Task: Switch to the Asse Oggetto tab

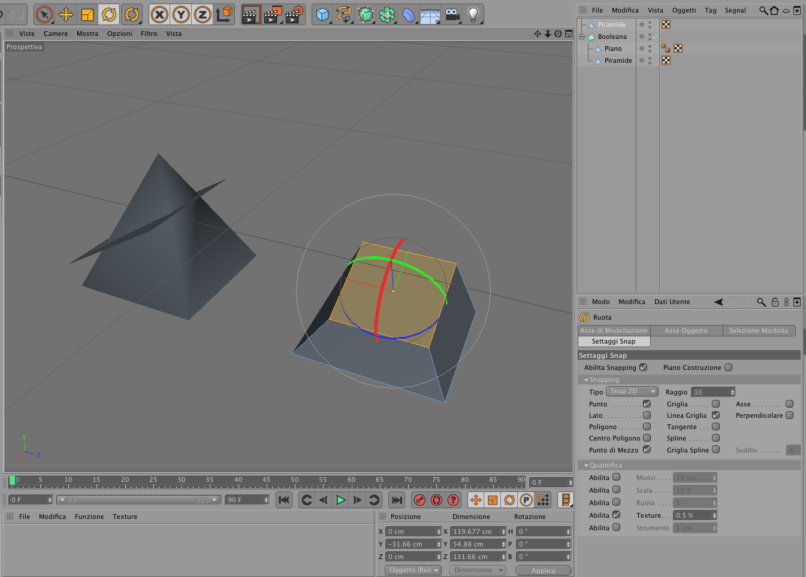Action: [x=686, y=330]
